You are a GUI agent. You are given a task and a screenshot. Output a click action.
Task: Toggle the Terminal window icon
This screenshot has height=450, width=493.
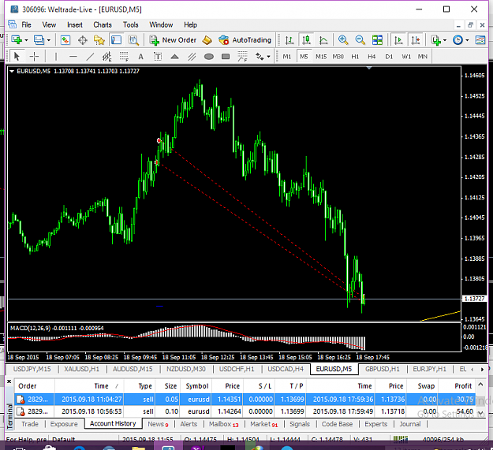tap(116, 40)
